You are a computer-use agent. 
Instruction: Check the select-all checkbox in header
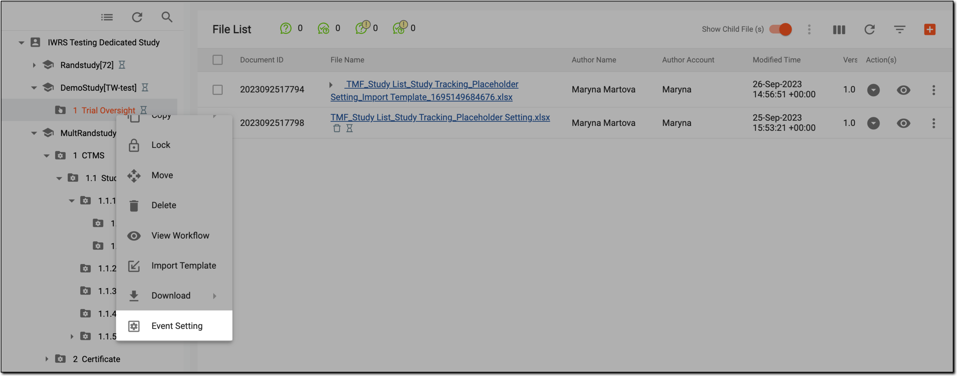point(217,60)
